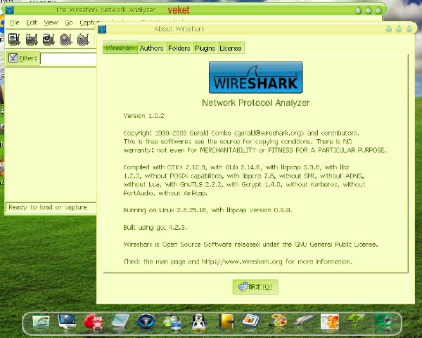Click the list capture interfaces toolbar icon

click(14, 39)
